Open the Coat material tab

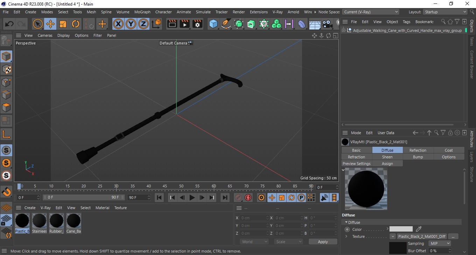(x=449, y=150)
